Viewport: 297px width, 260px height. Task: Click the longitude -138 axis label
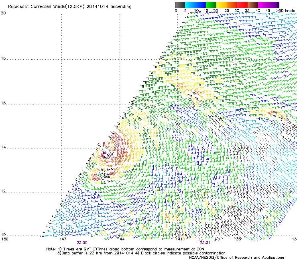236,239
